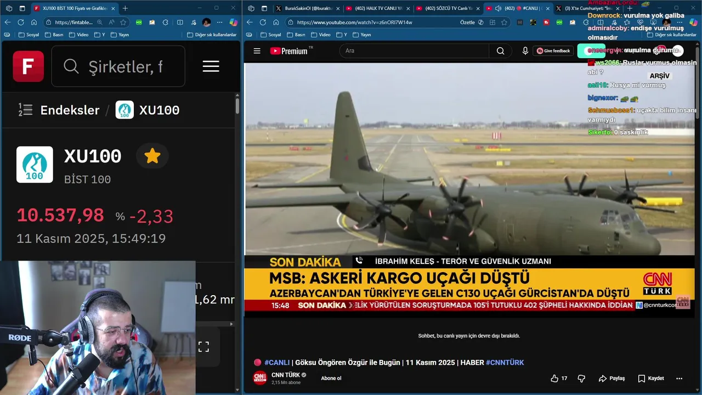Screen dimensions: 702x395
Task: Click the CNN Türk live video player
Action: [x=469, y=189]
